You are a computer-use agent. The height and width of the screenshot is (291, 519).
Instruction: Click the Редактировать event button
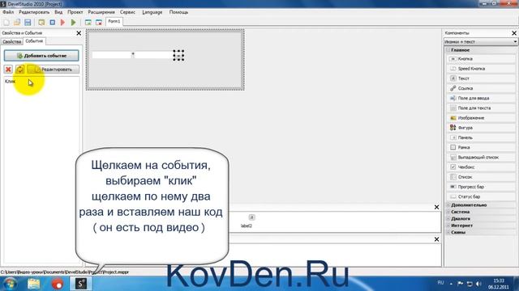(x=53, y=70)
